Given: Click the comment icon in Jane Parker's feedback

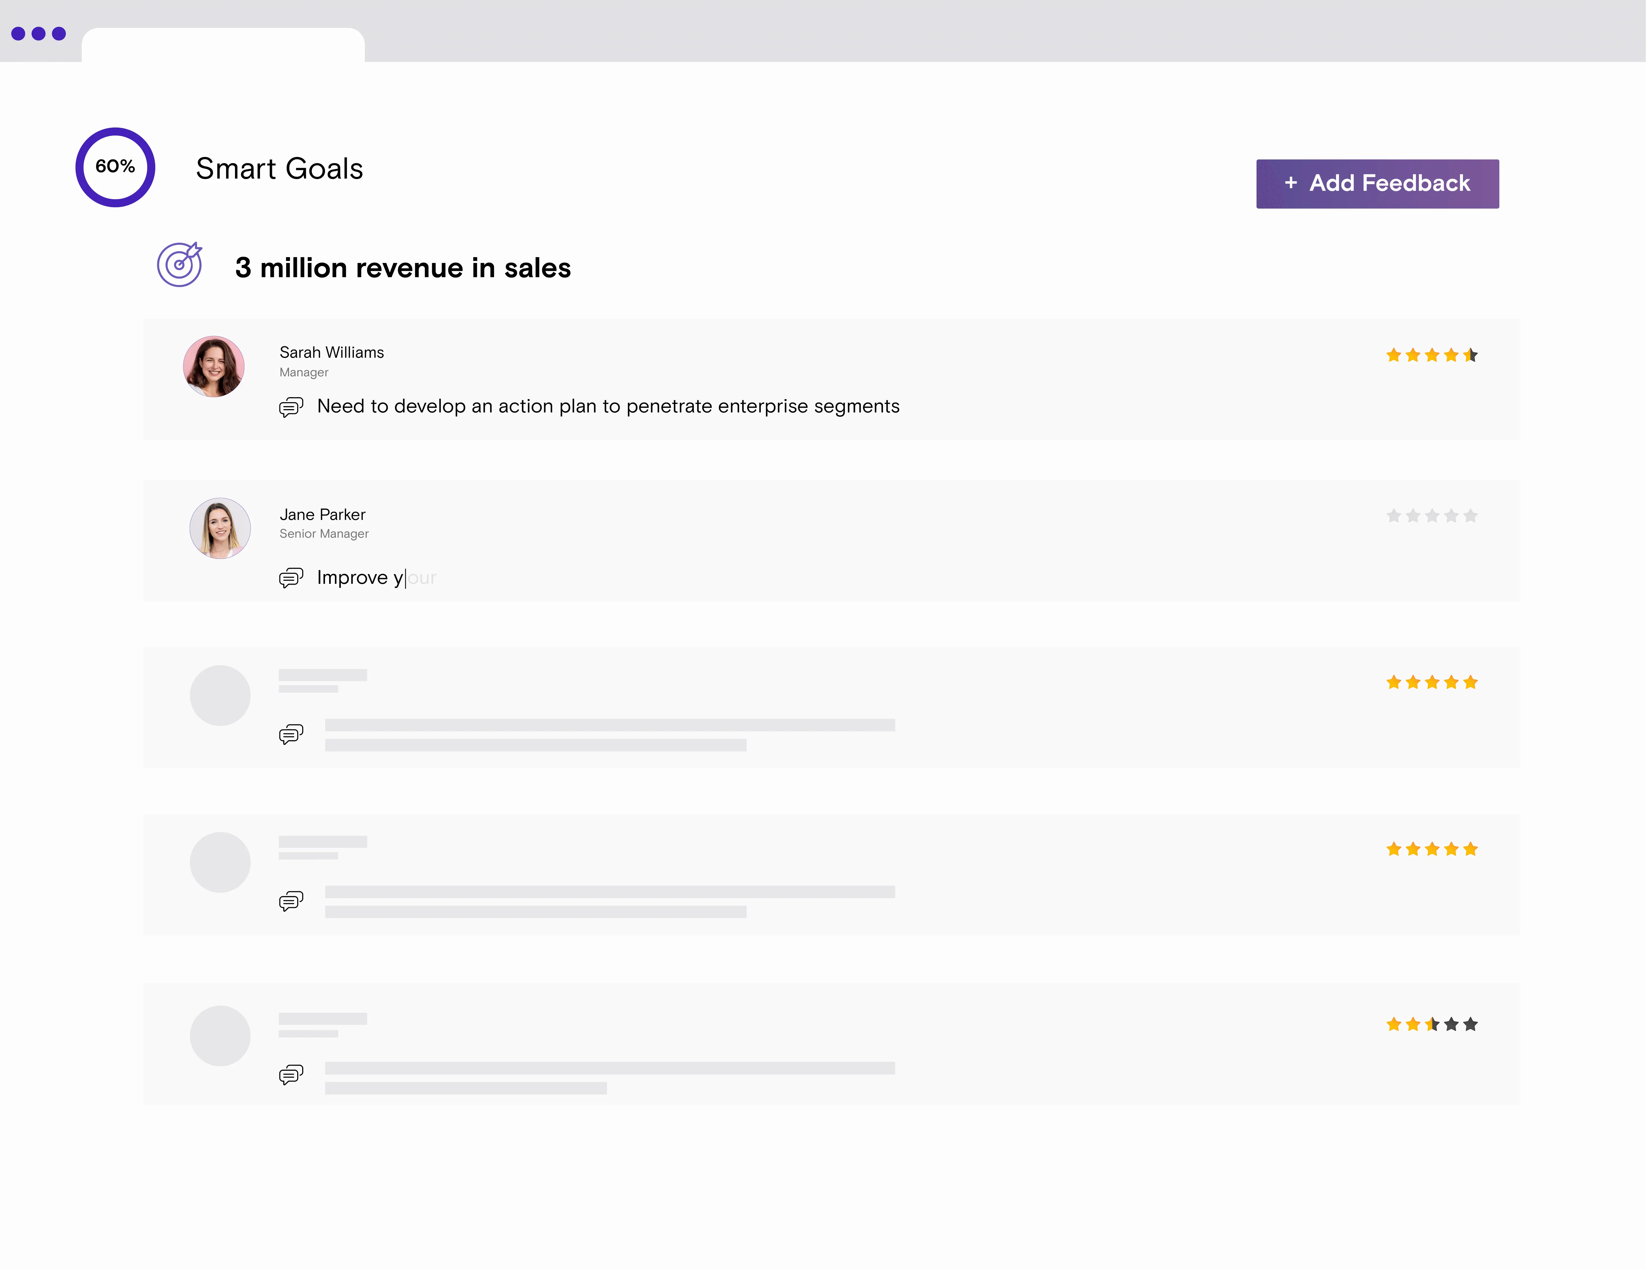Looking at the screenshot, I should point(291,578).
